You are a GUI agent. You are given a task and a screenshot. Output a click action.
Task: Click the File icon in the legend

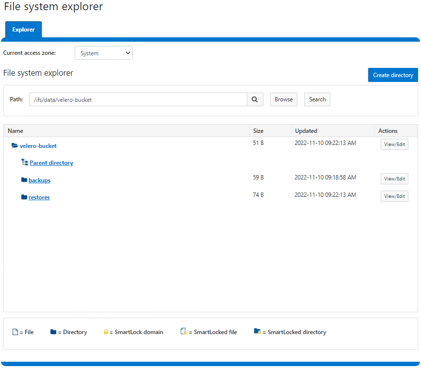point(16,332)
